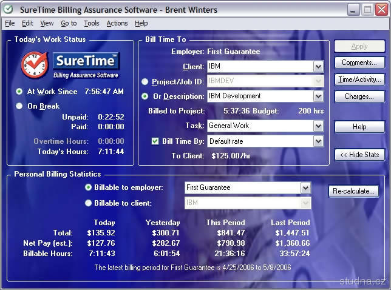Click the Apply button
This screenshot has height=290, width=391.
359,46
